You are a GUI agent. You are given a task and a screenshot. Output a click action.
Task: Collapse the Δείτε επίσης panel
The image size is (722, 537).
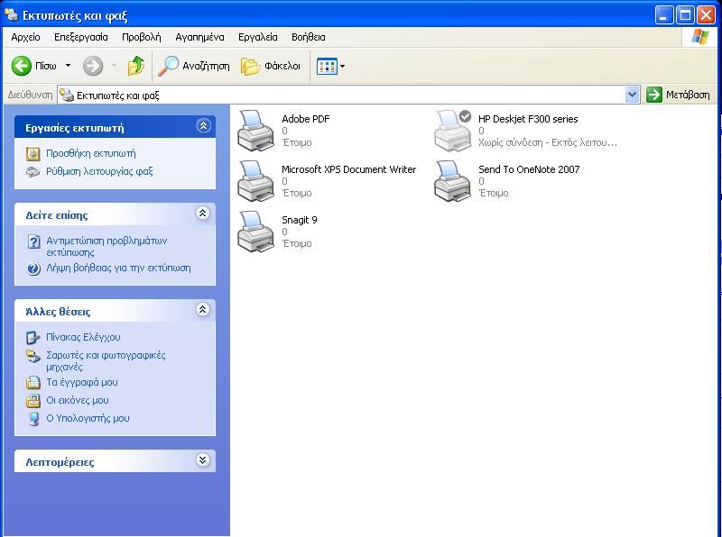click(x=202, y=213)
